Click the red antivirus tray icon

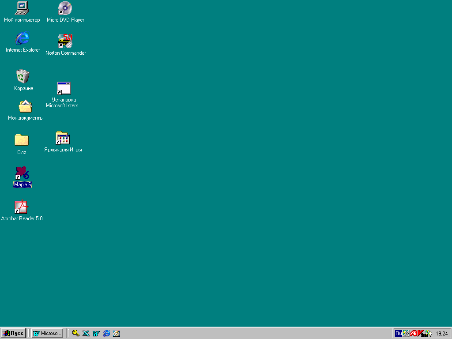421,333
